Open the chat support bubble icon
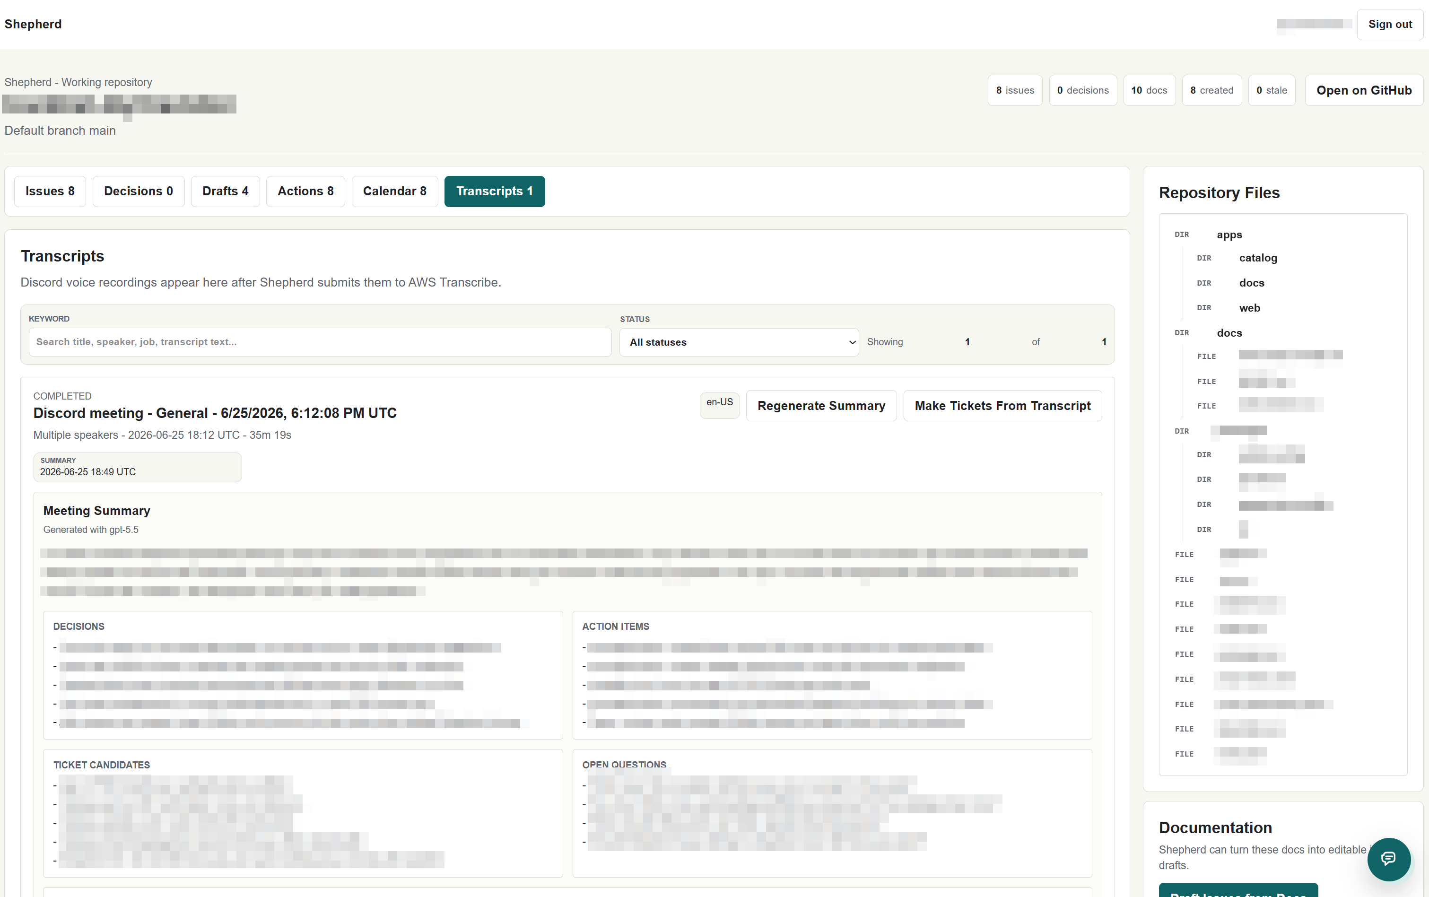This screenshot has width=1429, height=897. [1389, 858]
